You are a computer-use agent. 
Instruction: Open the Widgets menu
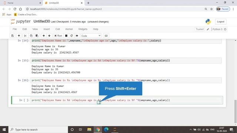(x=83, y=29)
